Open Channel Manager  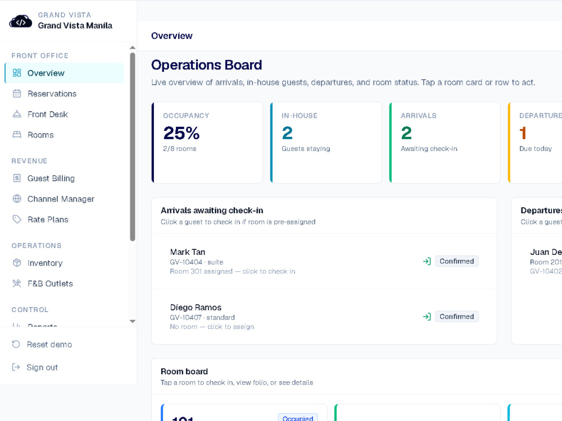[x=65, y=199]
